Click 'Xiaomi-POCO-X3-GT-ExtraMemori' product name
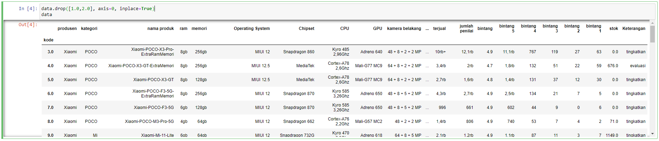Viewport: 659px width, 141px height. (x=141, y=66)
